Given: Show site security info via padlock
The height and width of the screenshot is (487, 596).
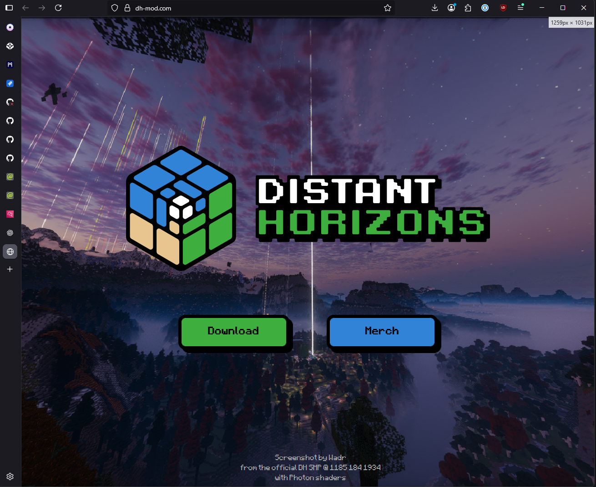Looking at the screenshot, I should [x=127, y=8].
